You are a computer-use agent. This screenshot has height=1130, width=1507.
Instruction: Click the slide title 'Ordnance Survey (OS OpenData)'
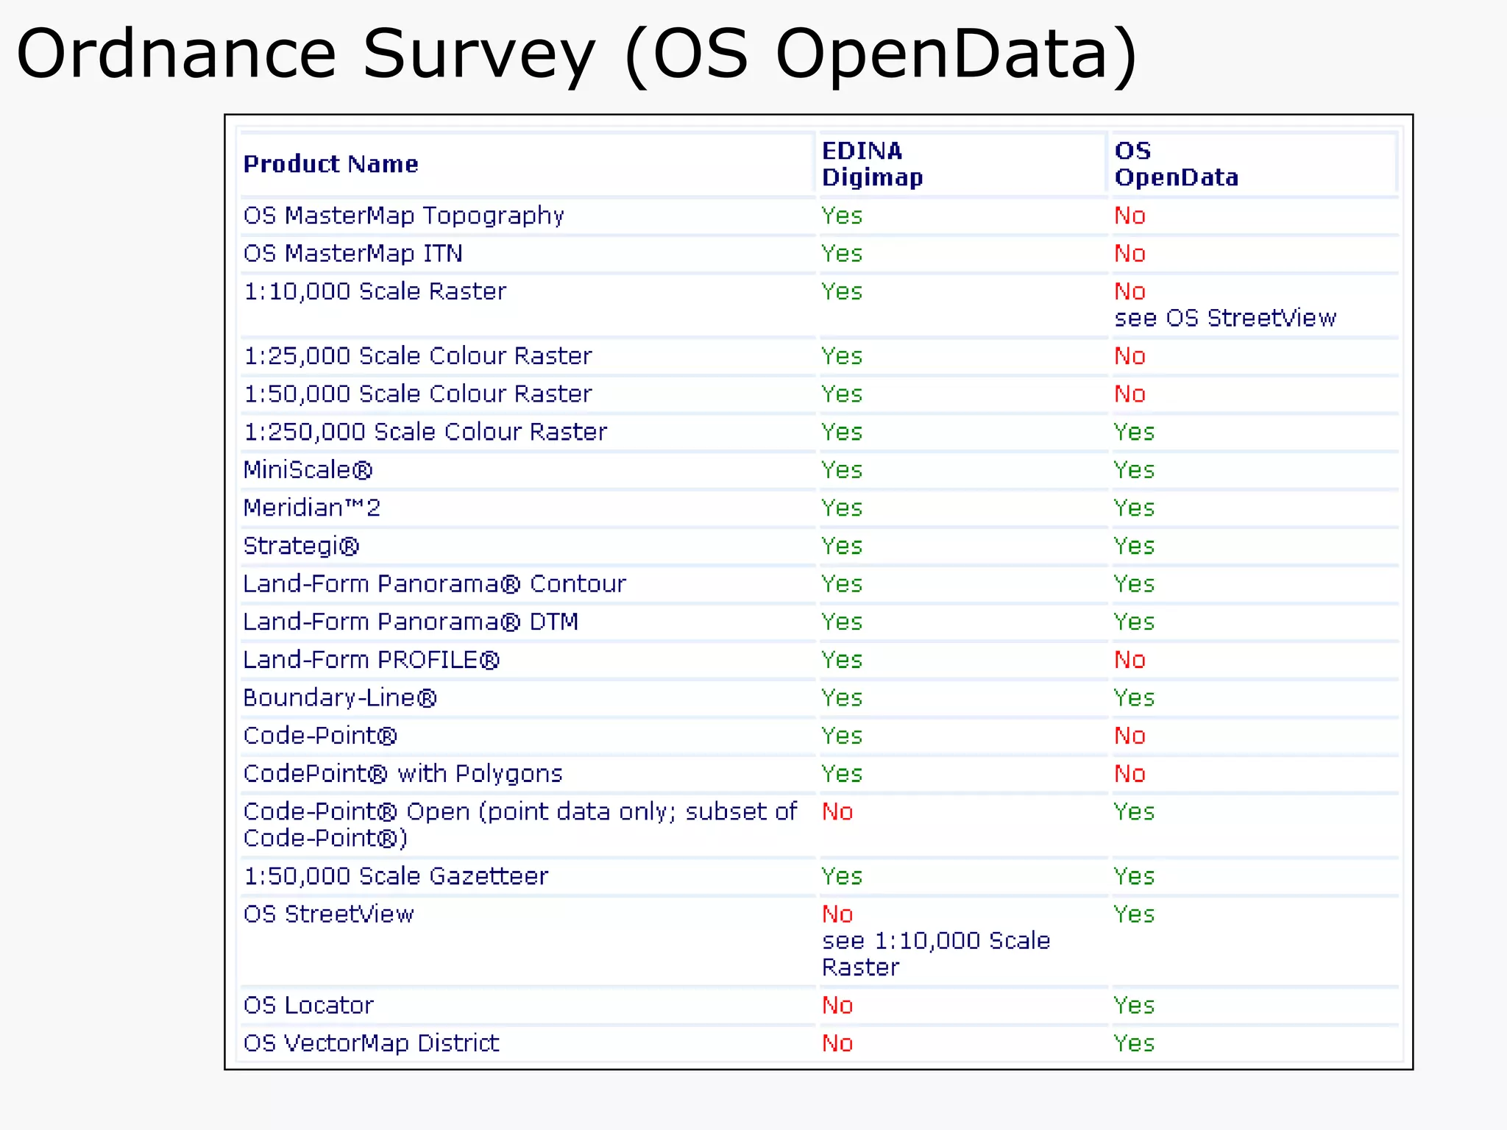578,54
